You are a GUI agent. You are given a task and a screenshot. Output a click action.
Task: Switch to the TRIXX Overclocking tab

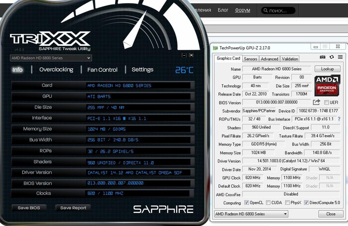tap(56, 70)
